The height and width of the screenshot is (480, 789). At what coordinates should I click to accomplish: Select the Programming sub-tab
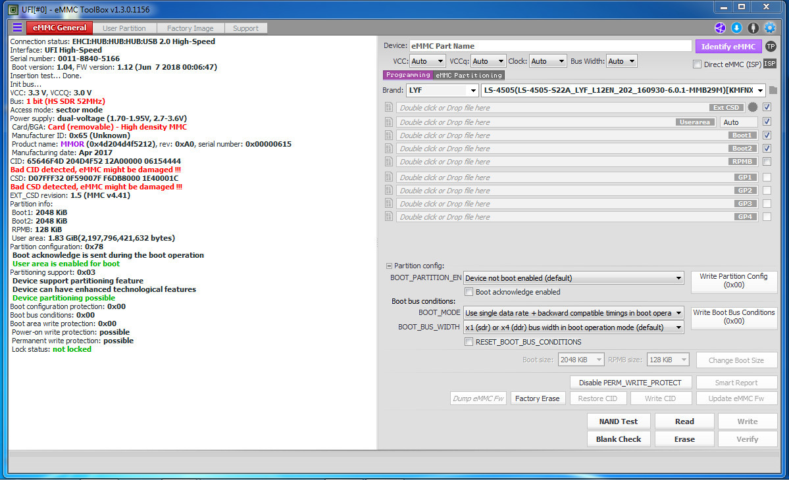click(408, 75)
